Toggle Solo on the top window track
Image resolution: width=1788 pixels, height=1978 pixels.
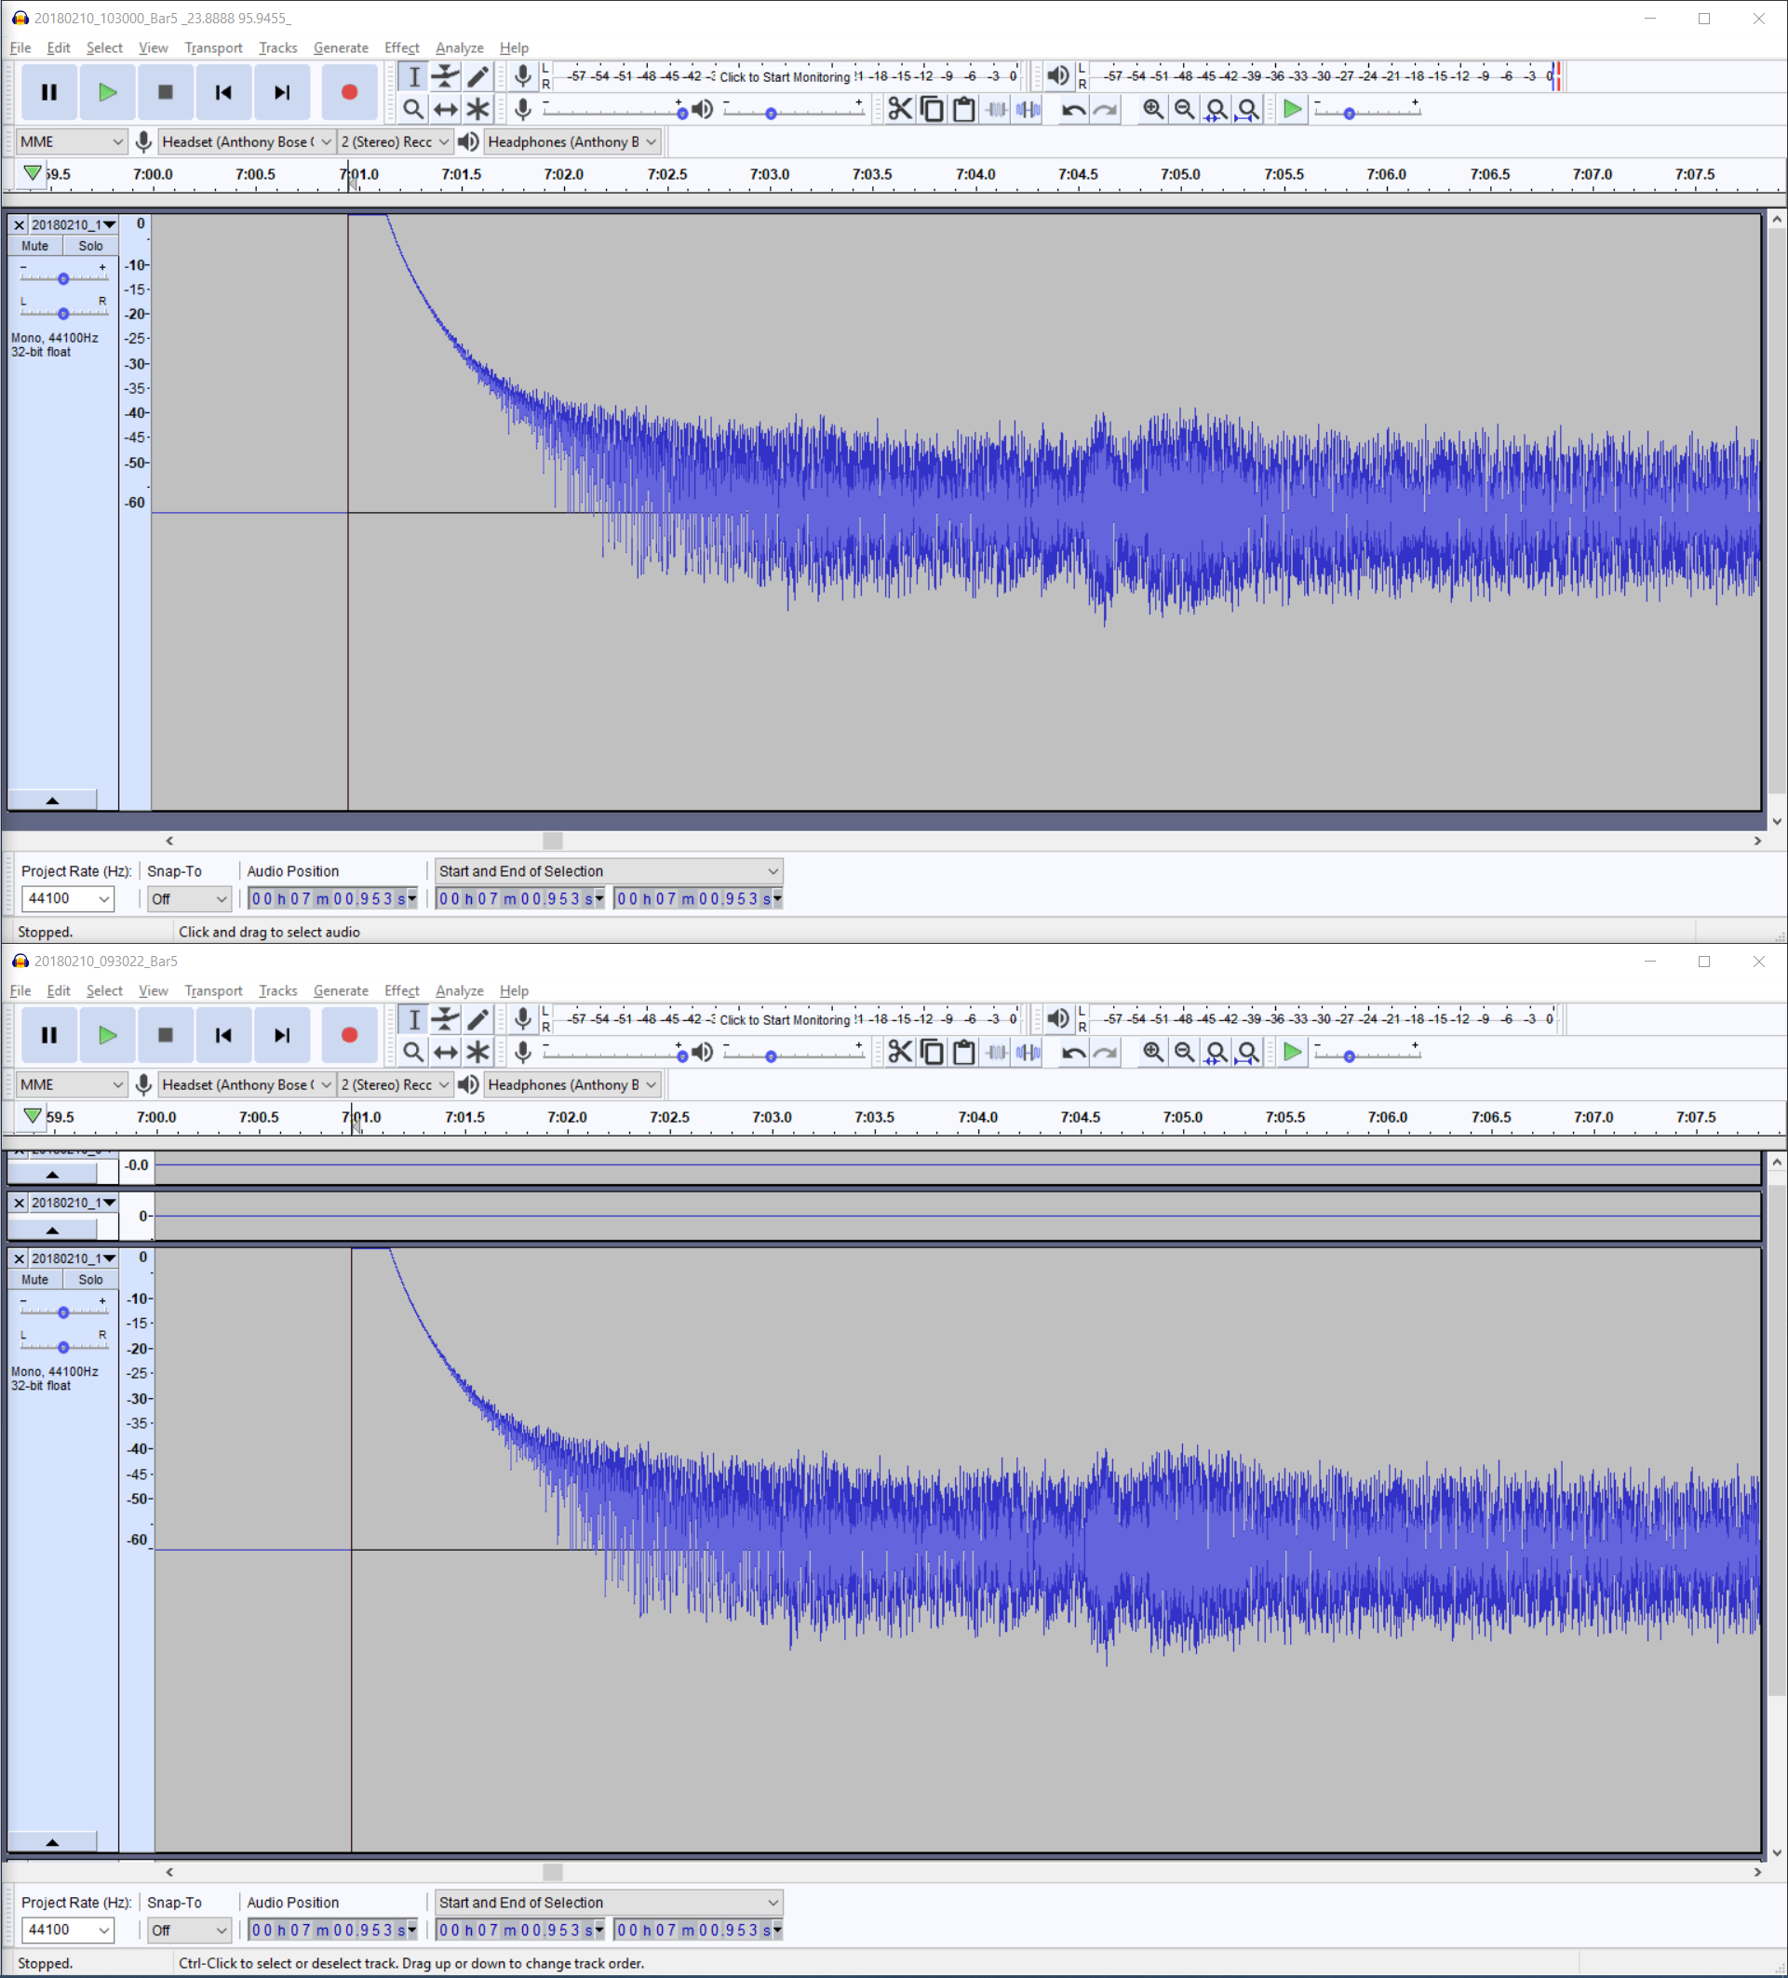point(90,247)
